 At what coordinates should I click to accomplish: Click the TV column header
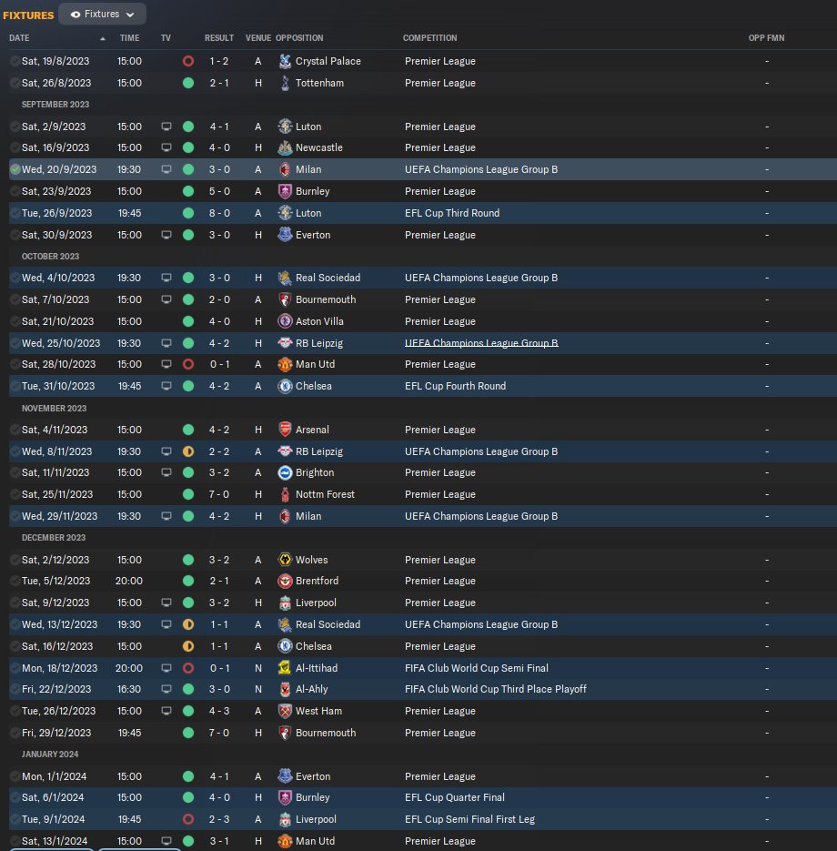click(166, 38)
